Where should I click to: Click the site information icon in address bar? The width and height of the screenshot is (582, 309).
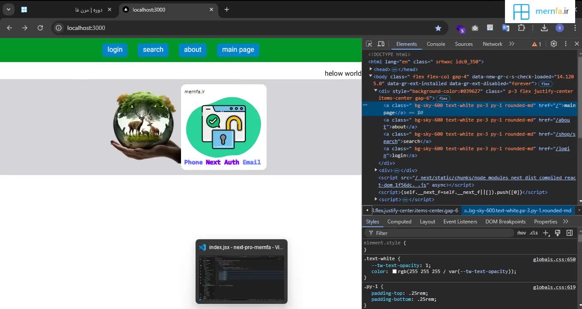[59, 28]
